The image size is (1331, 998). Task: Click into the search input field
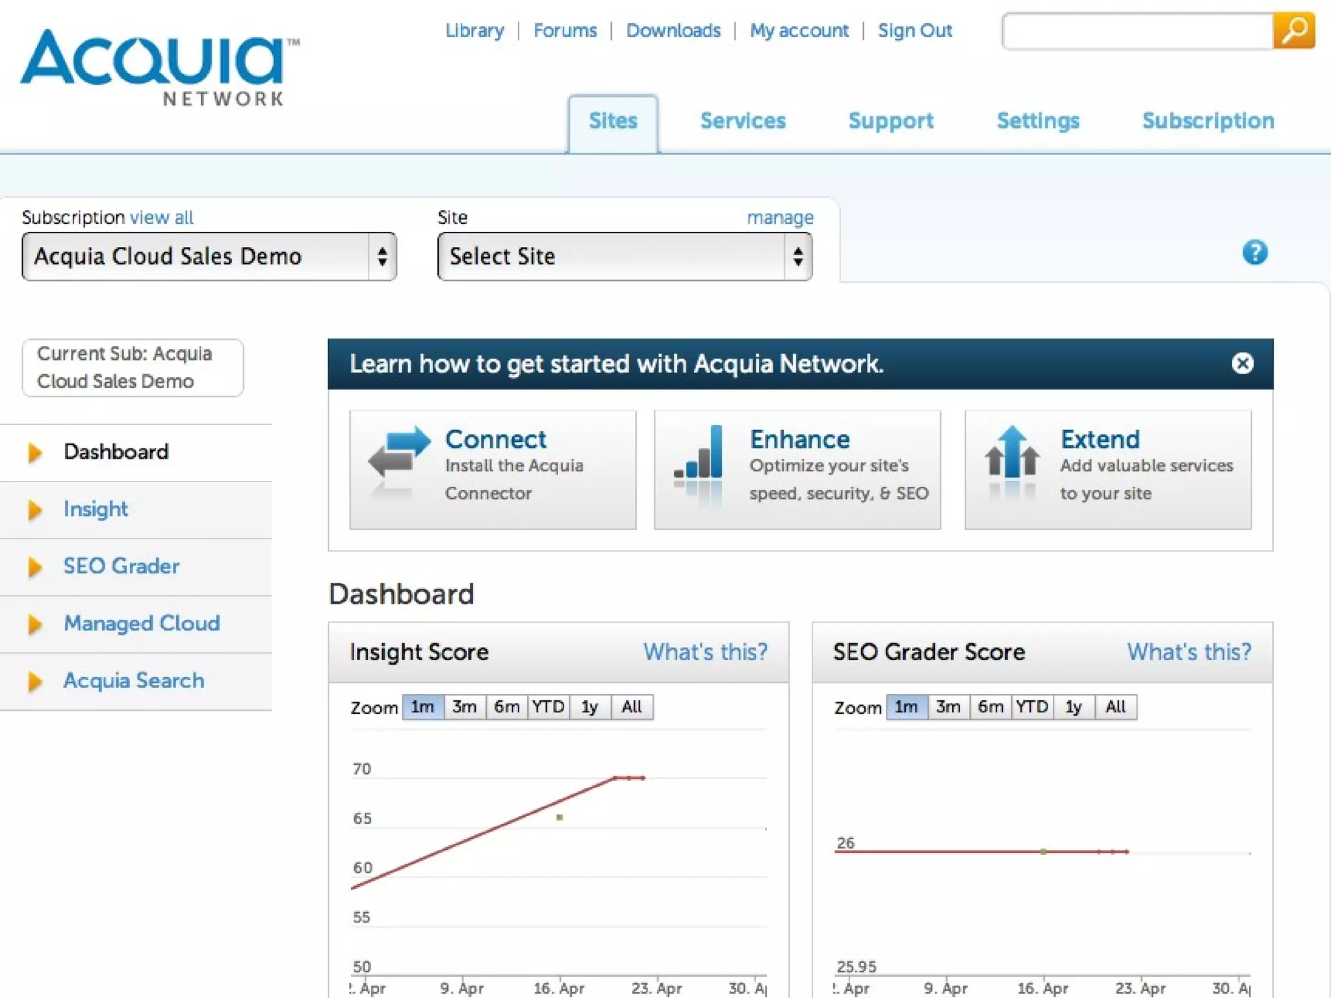point(1137,31)
